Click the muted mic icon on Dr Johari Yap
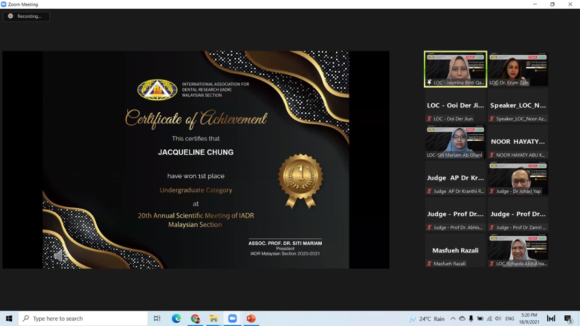 coord(491,191)
